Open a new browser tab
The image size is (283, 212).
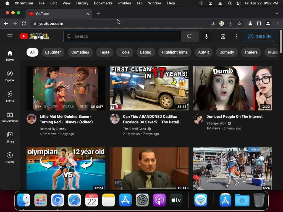[x=98, y=14]
